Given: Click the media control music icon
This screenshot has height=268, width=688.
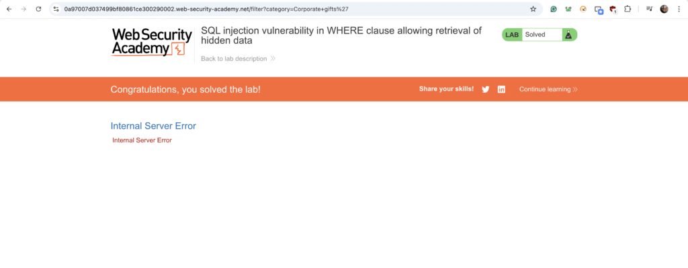Looking at the screenshot, I should [650, 9].
